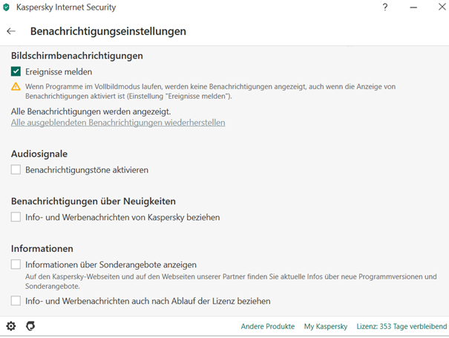Click the Kaspersky shield logo icon
Viewport: 449px width, 338px height.
tap(6, 7)
